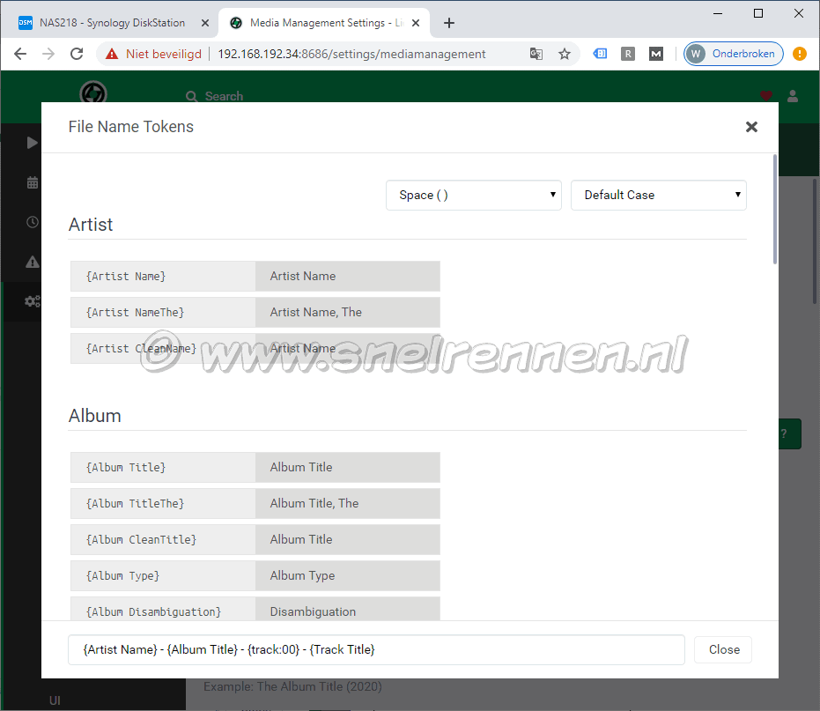Click the File Name Tokens dialog title
This screenshot has height=711, width=820.
(x=130, y=127)
